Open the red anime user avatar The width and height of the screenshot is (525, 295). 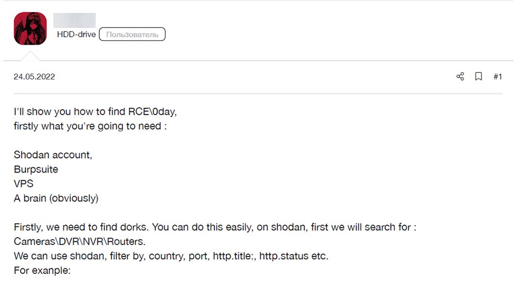coord(30,29)
